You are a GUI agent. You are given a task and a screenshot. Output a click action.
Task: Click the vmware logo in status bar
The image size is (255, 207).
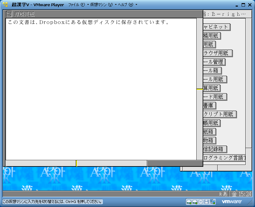232,201
